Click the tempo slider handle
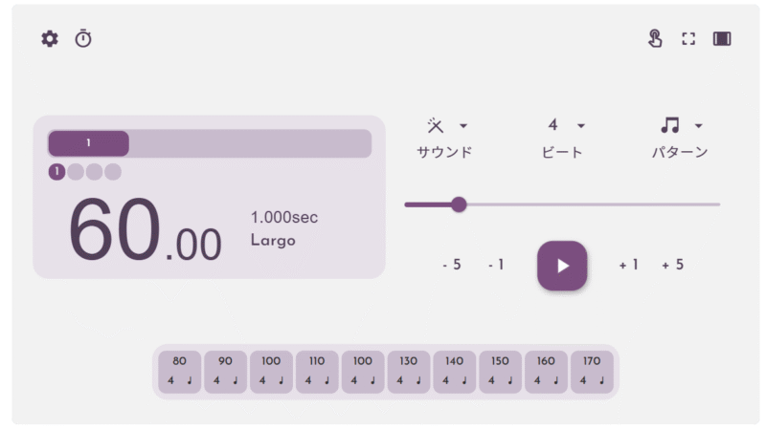Viewport: 766px width, 430px height. coord(459,204)
